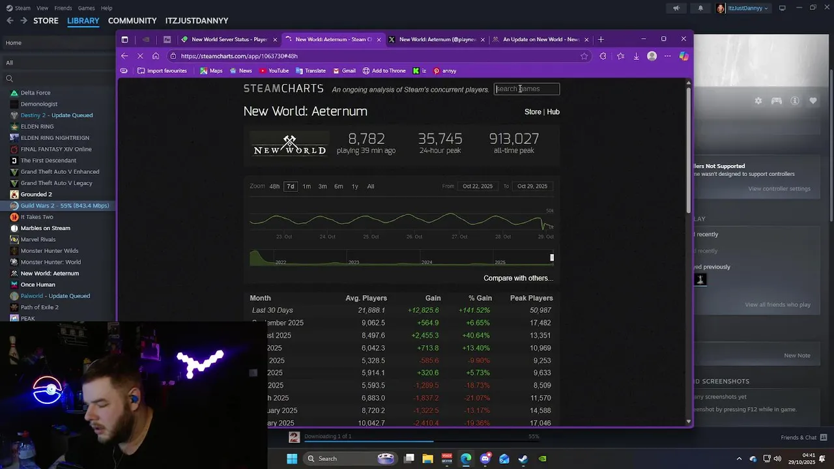The image size is (834, 469).
Task: Open Import favourites bookmark
Action: [162, 70]
